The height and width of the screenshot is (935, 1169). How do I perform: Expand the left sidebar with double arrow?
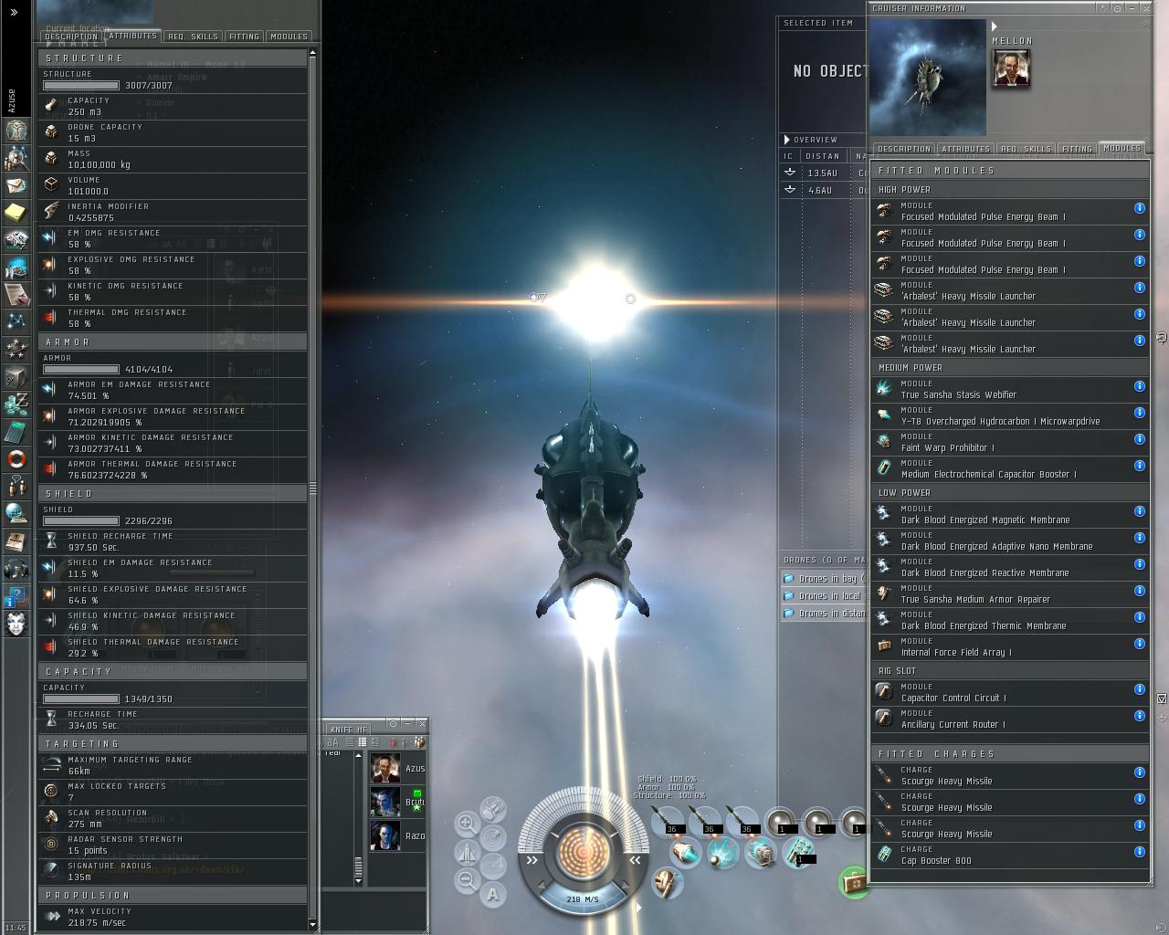(x=14, y=13)
